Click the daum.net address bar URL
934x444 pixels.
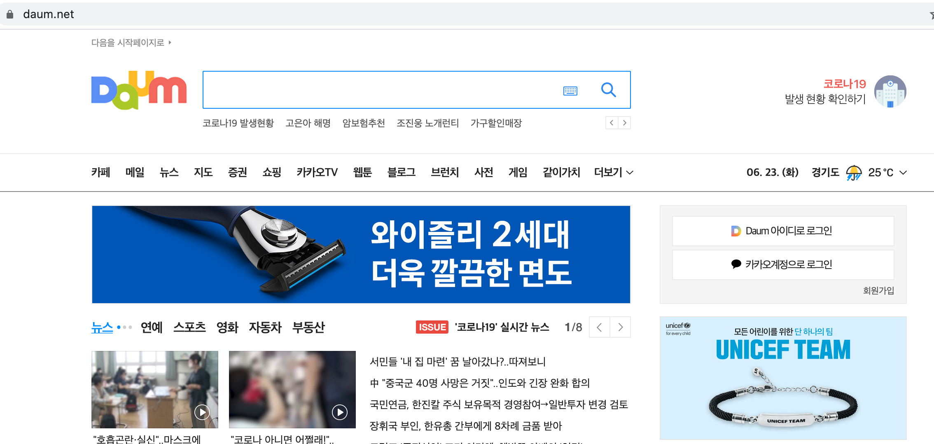(x=48, y=14)
